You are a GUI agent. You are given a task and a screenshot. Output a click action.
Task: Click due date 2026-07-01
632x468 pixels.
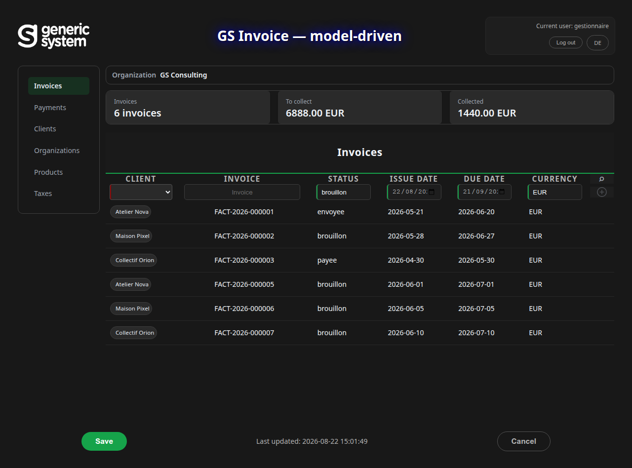click(476, 284)
